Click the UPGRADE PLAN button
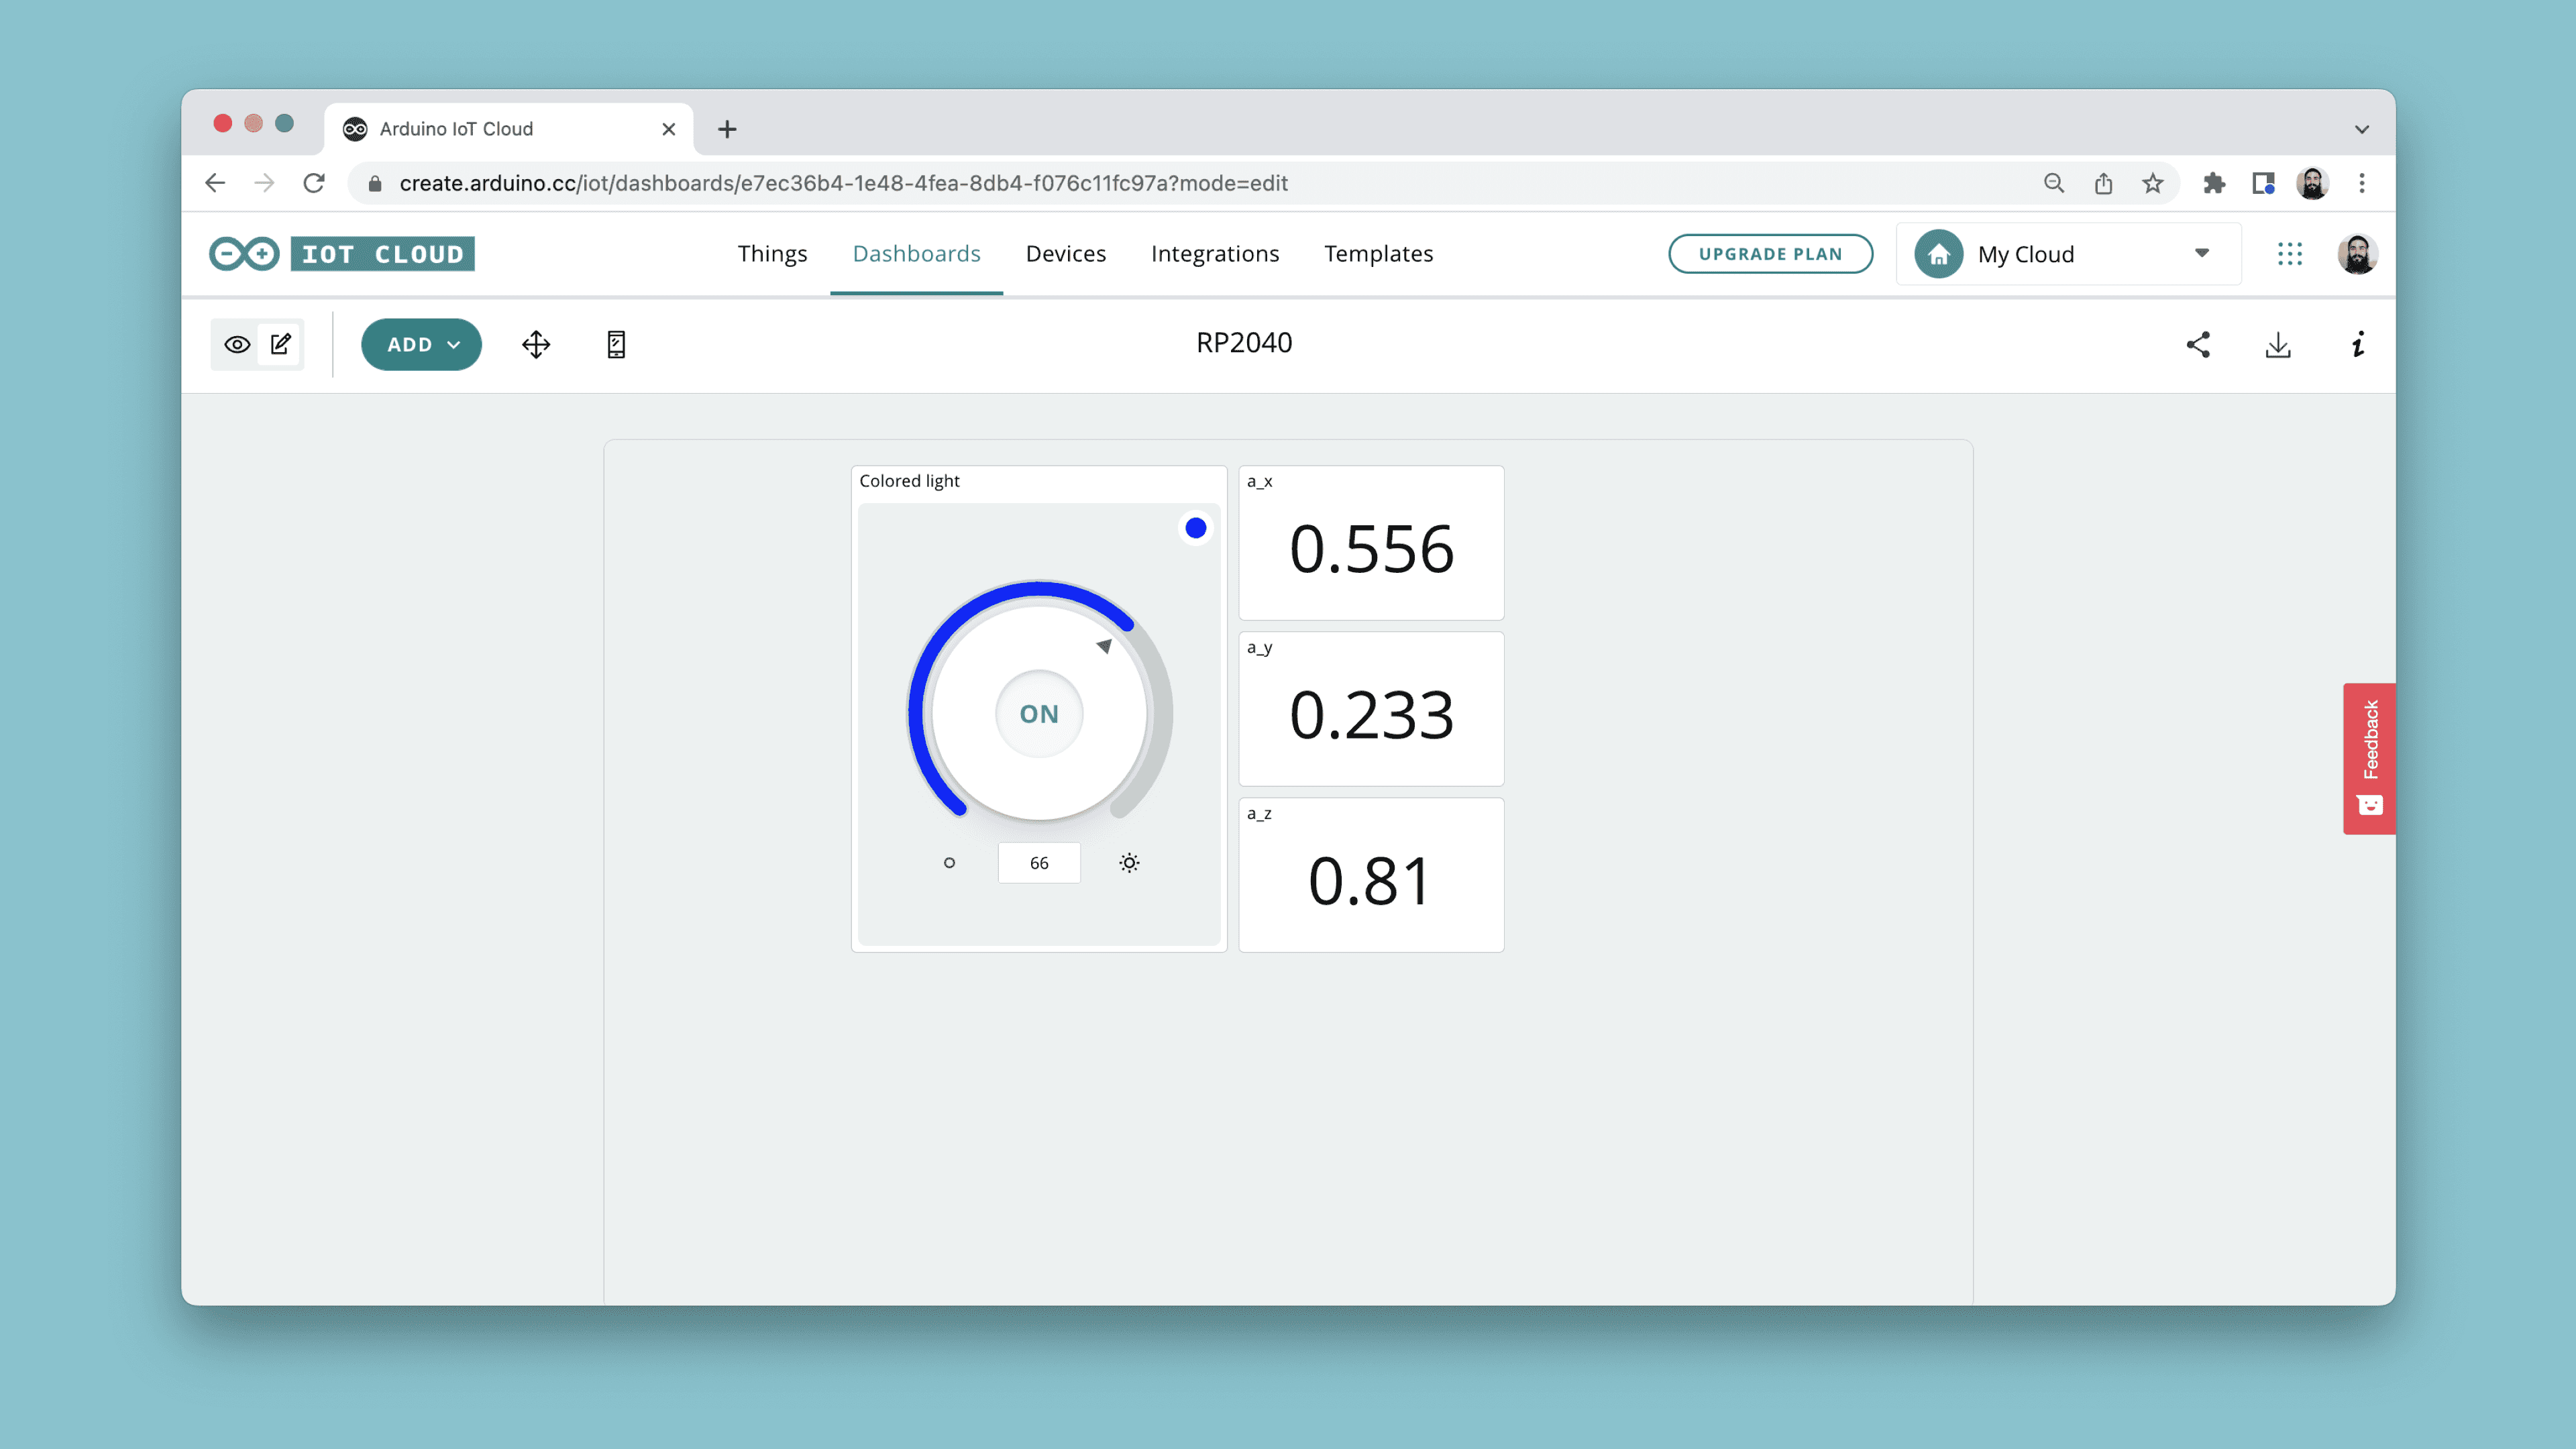 pyautogui.click(x=1770, y=254)
